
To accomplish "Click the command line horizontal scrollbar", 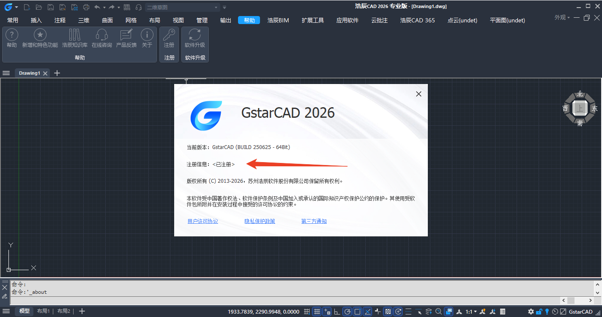I will [x=577, y=300].
